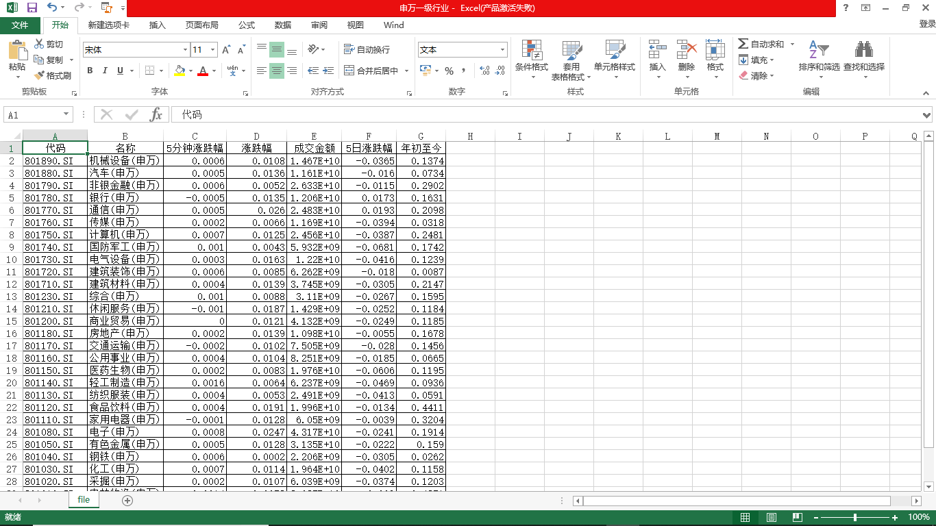
Task: Toggle top vertical alignment
Action: point(262,49)
